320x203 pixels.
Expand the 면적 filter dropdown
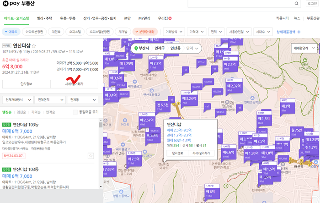tap(216, 32)
